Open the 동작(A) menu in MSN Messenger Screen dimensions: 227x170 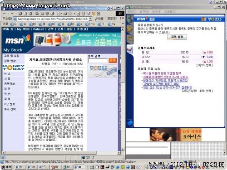point(144,11)
